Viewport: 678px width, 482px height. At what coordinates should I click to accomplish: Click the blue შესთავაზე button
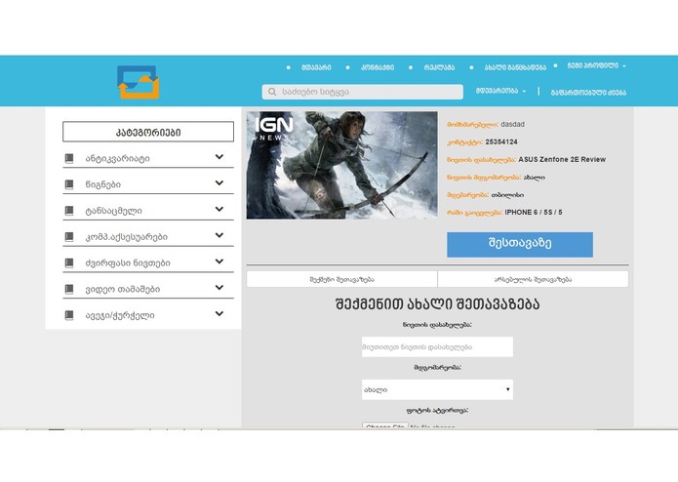click(x=520, y=244)
